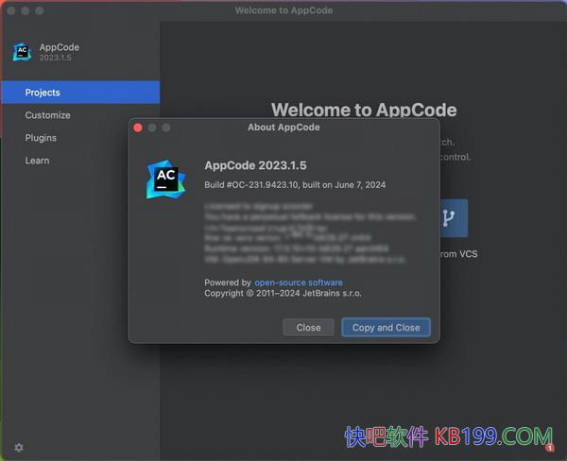Open the open-source software link
Viewport: 567px width, 461px height.
299,282
